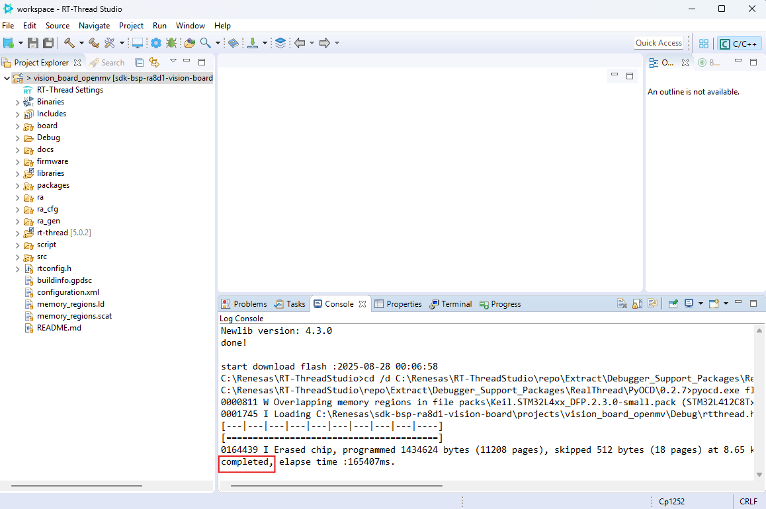Open the SDK Manager layers icon

(x=280, y=43)
